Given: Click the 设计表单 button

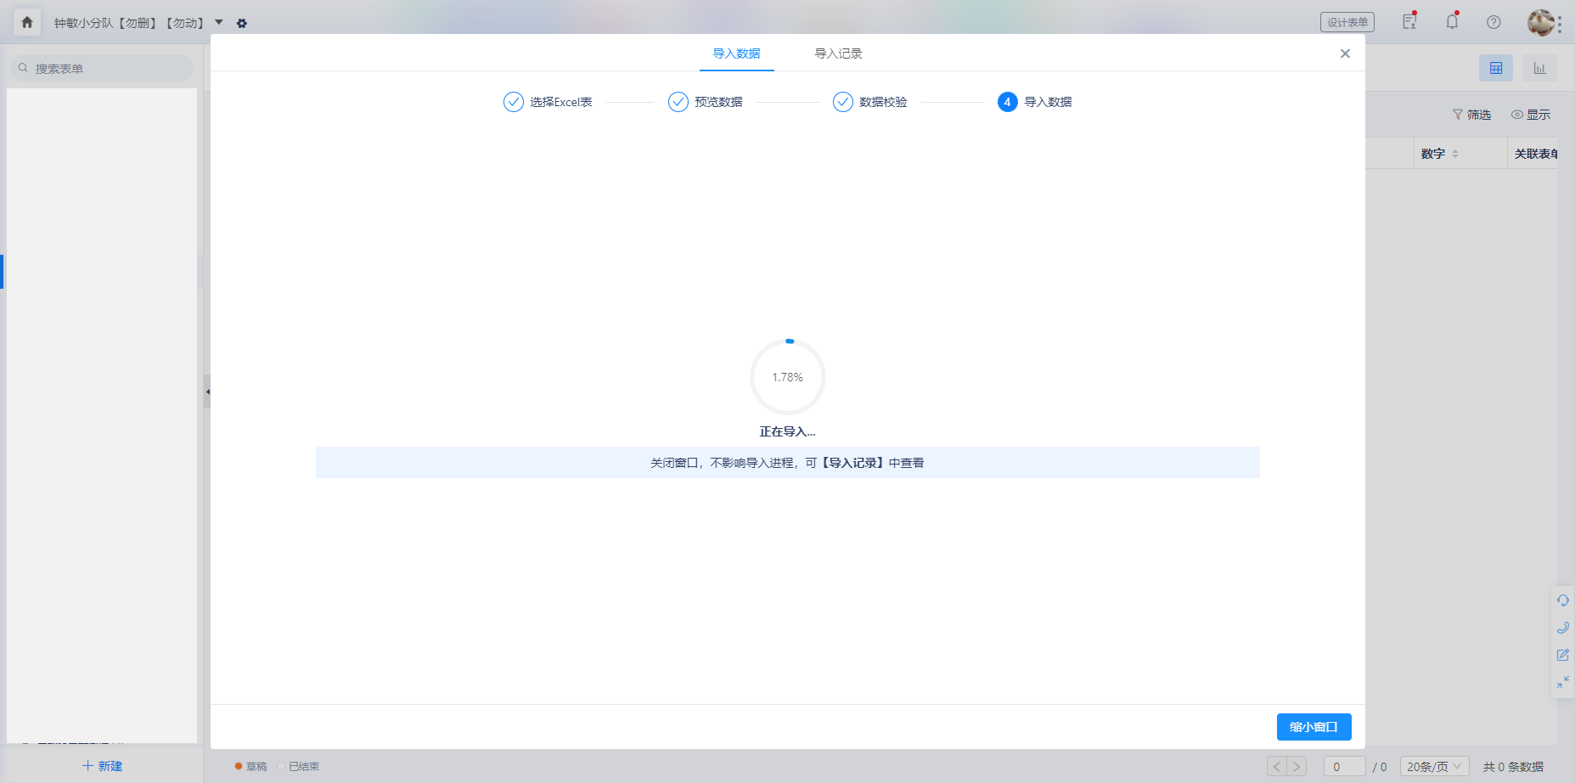Looking at the screenshot, I should pos(1347,22).
